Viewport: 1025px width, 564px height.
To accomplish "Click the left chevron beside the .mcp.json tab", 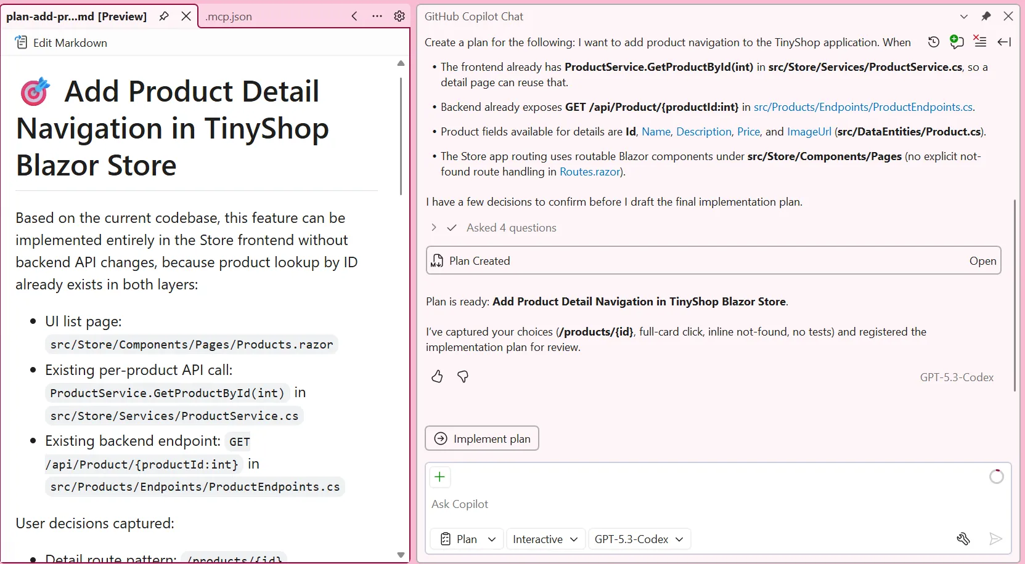I will 354,17.
